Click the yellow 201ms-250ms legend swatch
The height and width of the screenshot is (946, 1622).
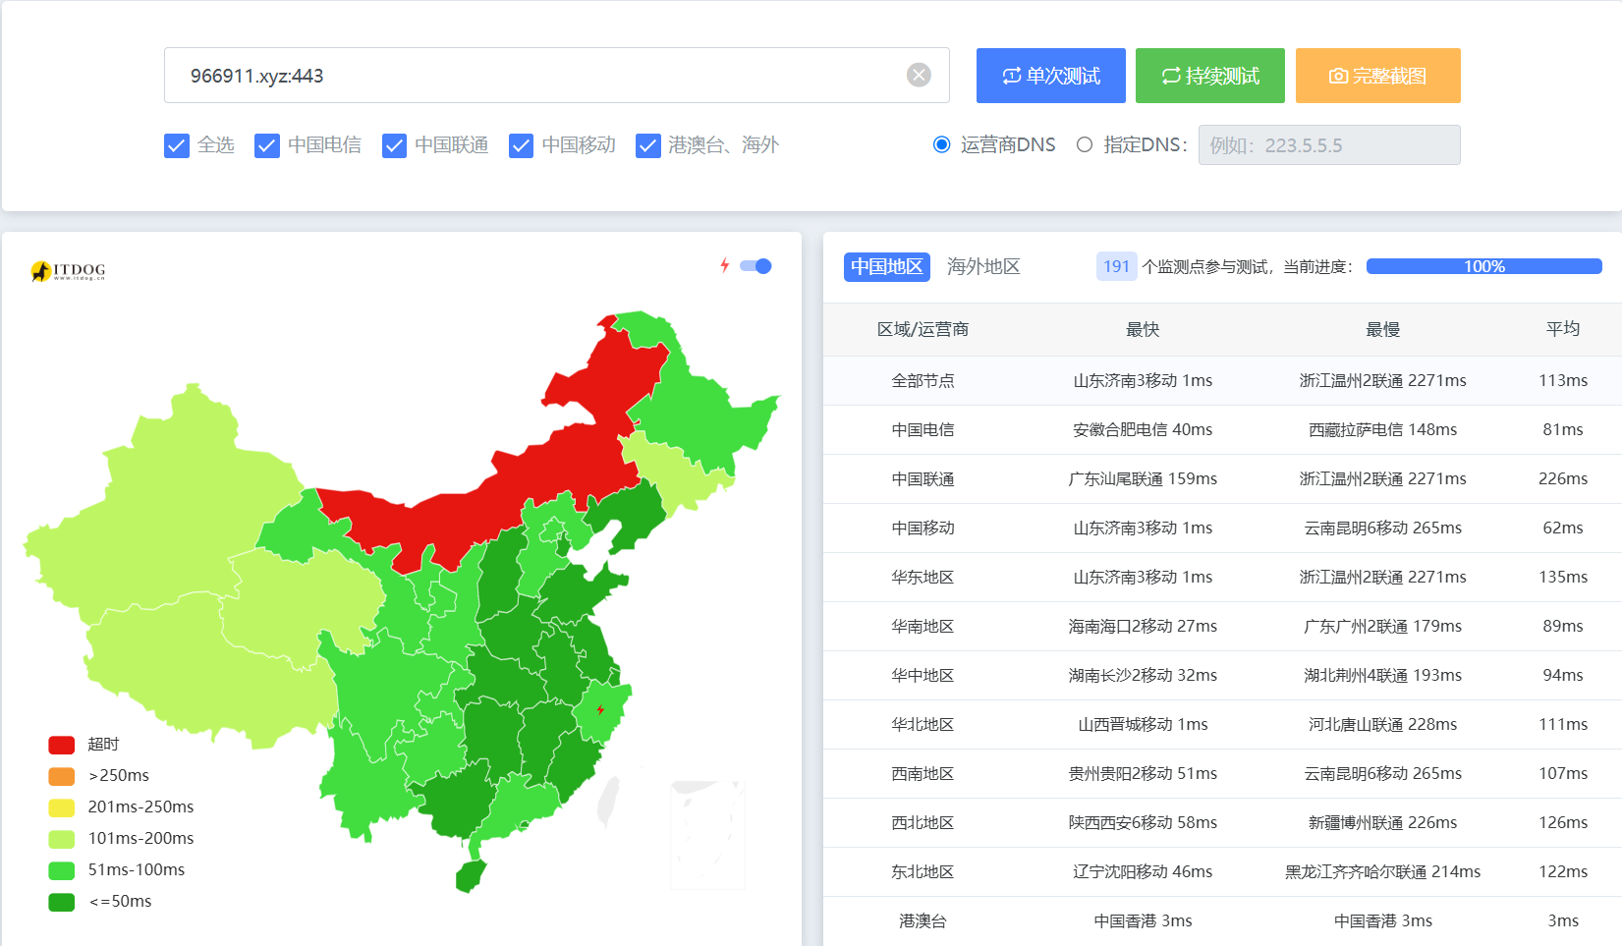point(62,807)
